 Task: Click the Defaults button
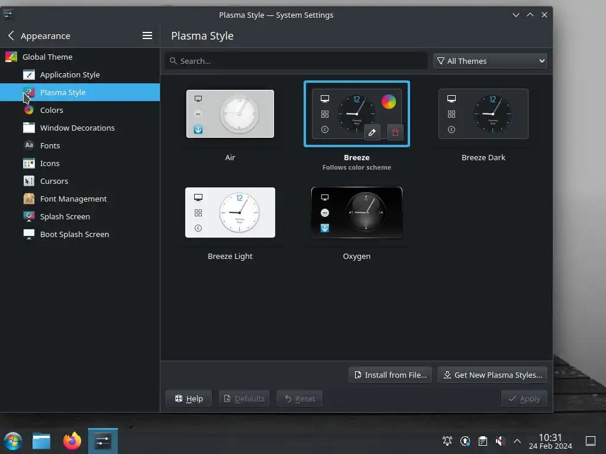[x=244, y=398]
